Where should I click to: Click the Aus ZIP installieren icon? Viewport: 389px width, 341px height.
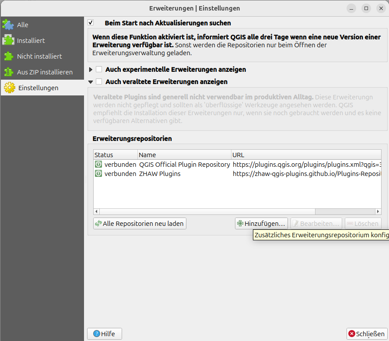(8, 72)
